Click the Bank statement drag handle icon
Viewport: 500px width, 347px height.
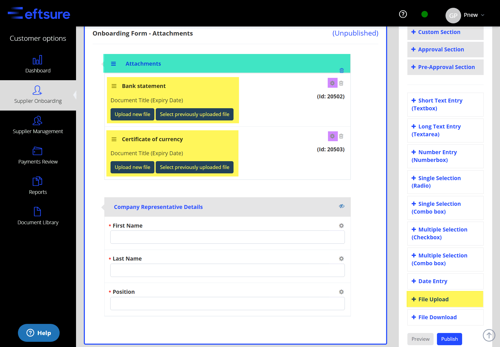click(114, 86)
